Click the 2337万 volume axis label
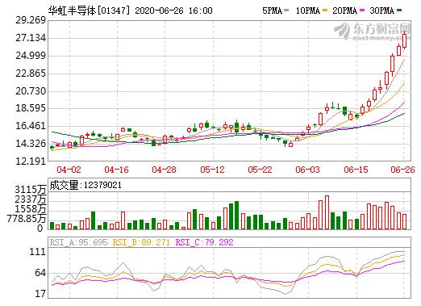The image size is (421, 306). 31,199
